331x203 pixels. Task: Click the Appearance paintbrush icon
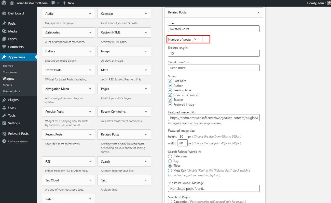(4, 57)
